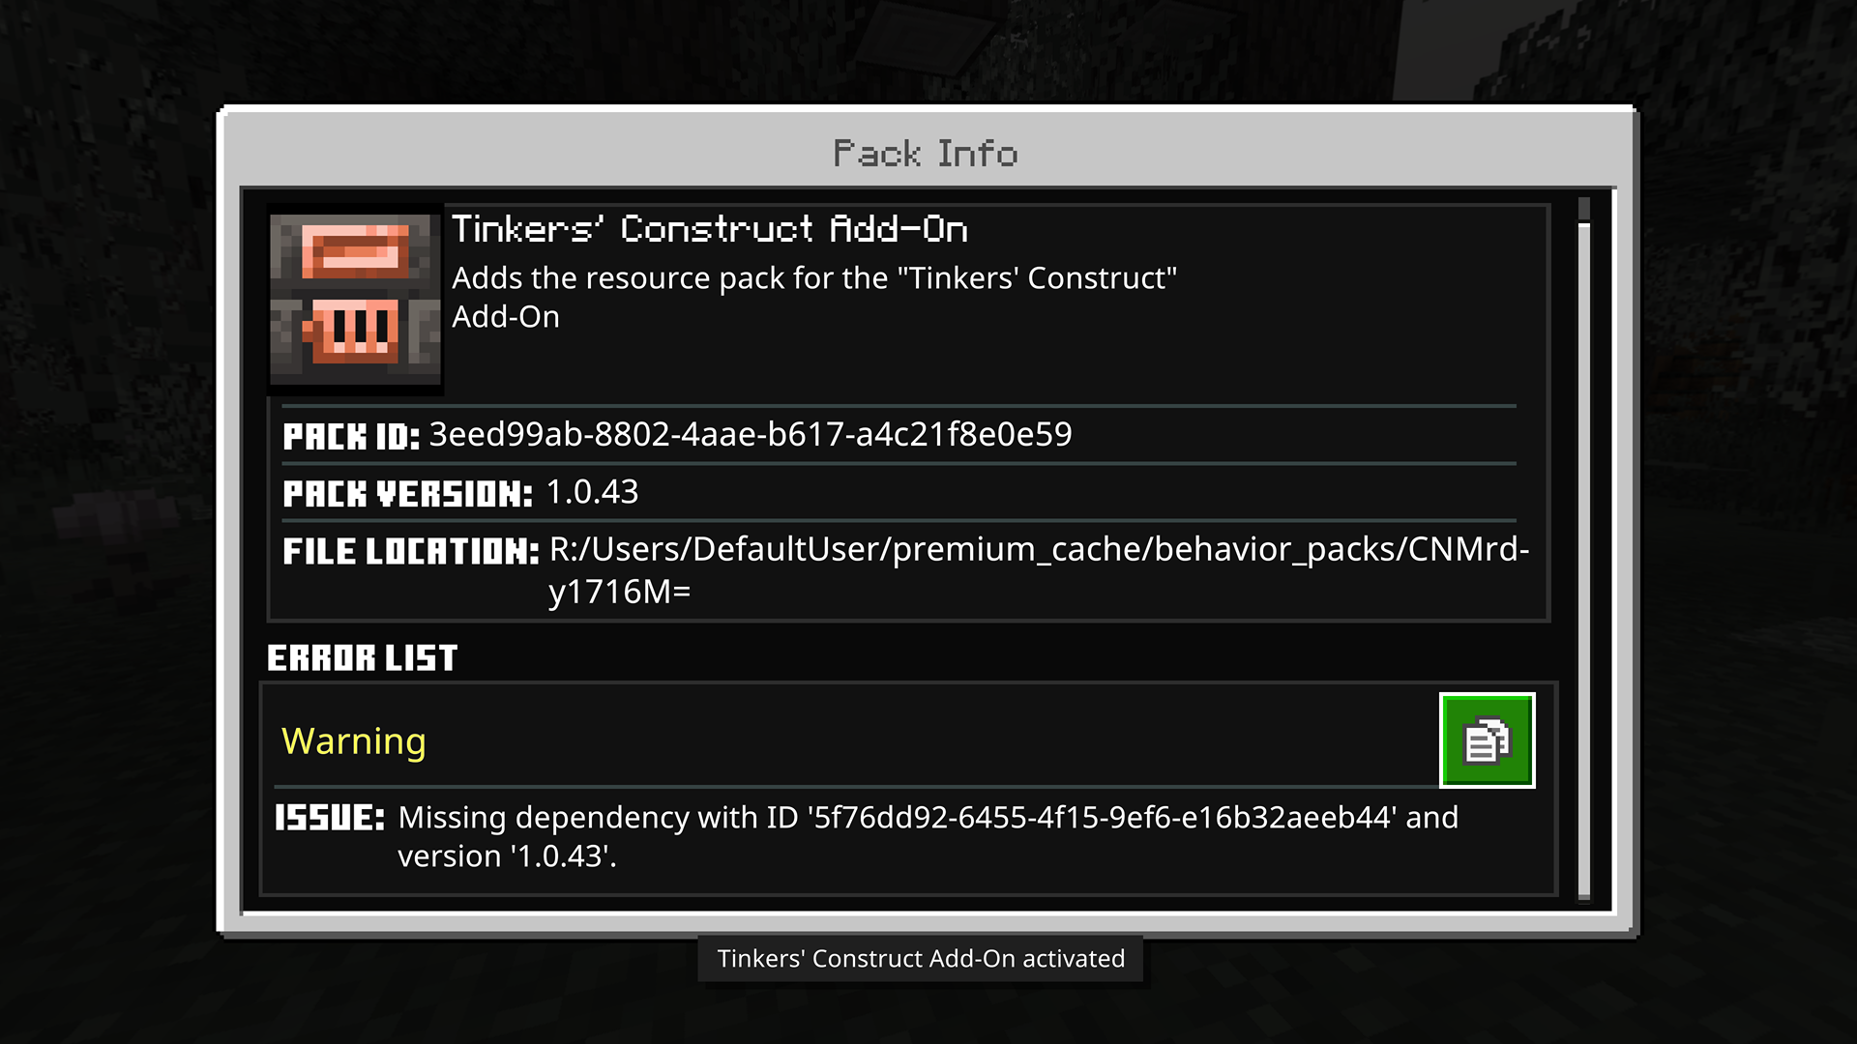Click the Tinkers' Construct pack icon
1857x1044 pixels.
[355, 299]
